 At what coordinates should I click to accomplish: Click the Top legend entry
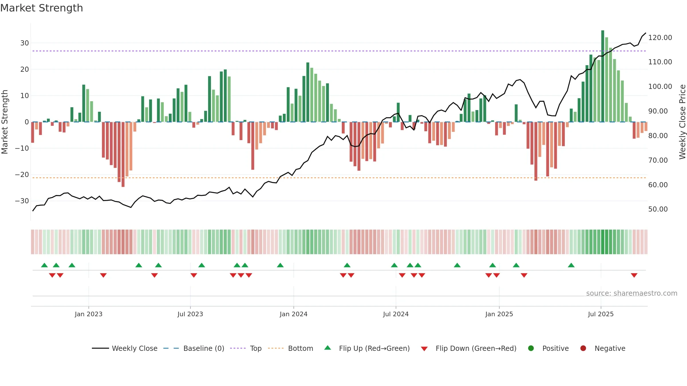click(x=246, y=348)
